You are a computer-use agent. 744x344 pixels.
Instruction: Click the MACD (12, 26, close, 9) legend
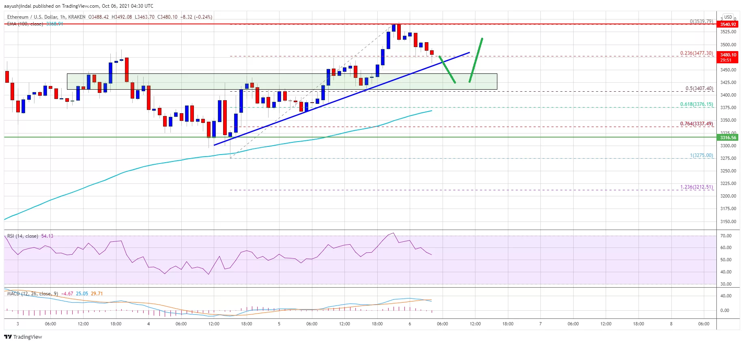click(x=32, y=294)
